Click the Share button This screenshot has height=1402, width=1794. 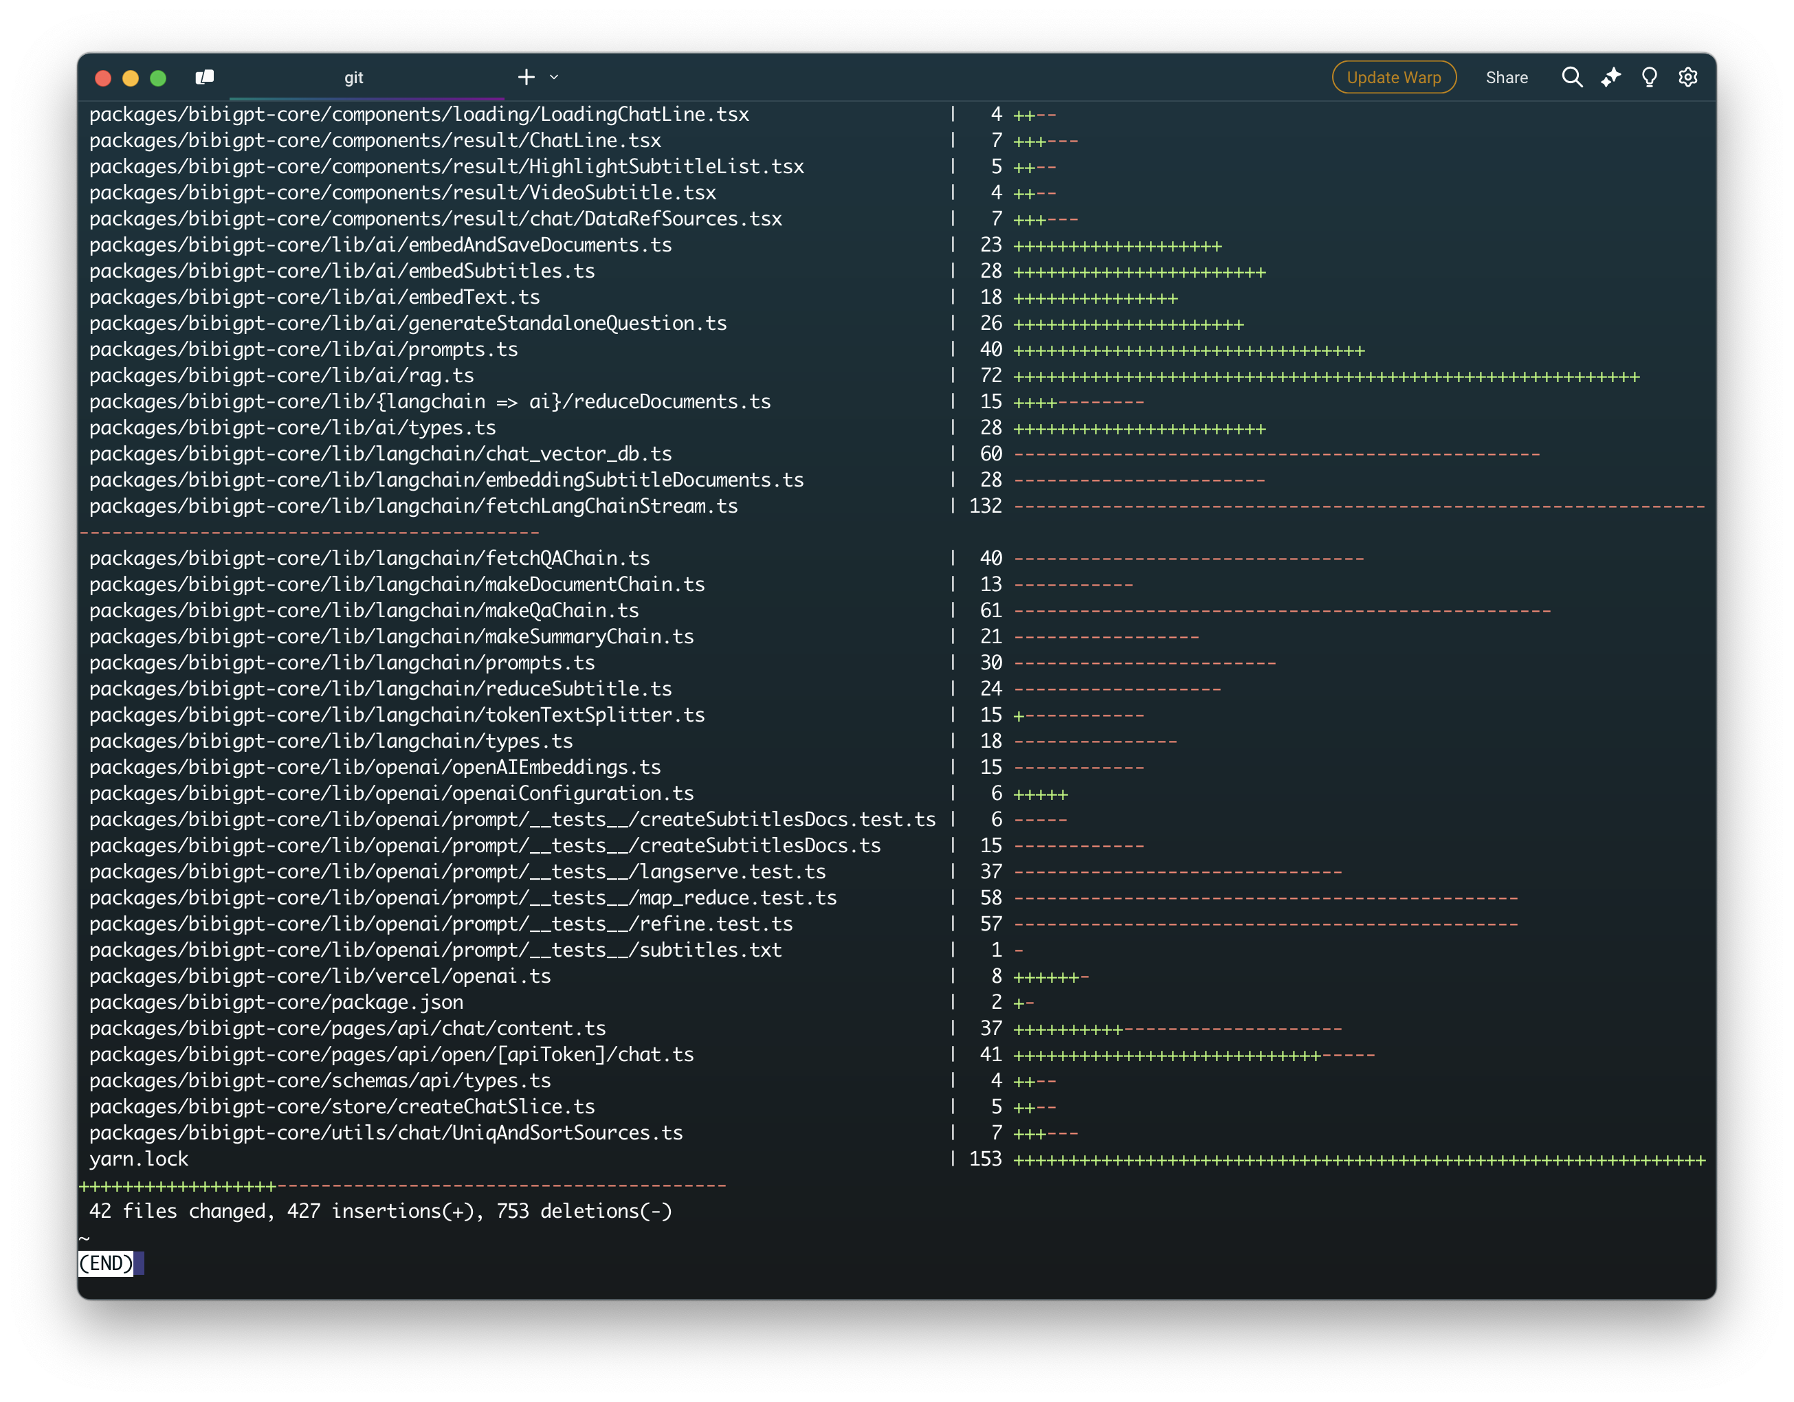[x=1506, y=77]
